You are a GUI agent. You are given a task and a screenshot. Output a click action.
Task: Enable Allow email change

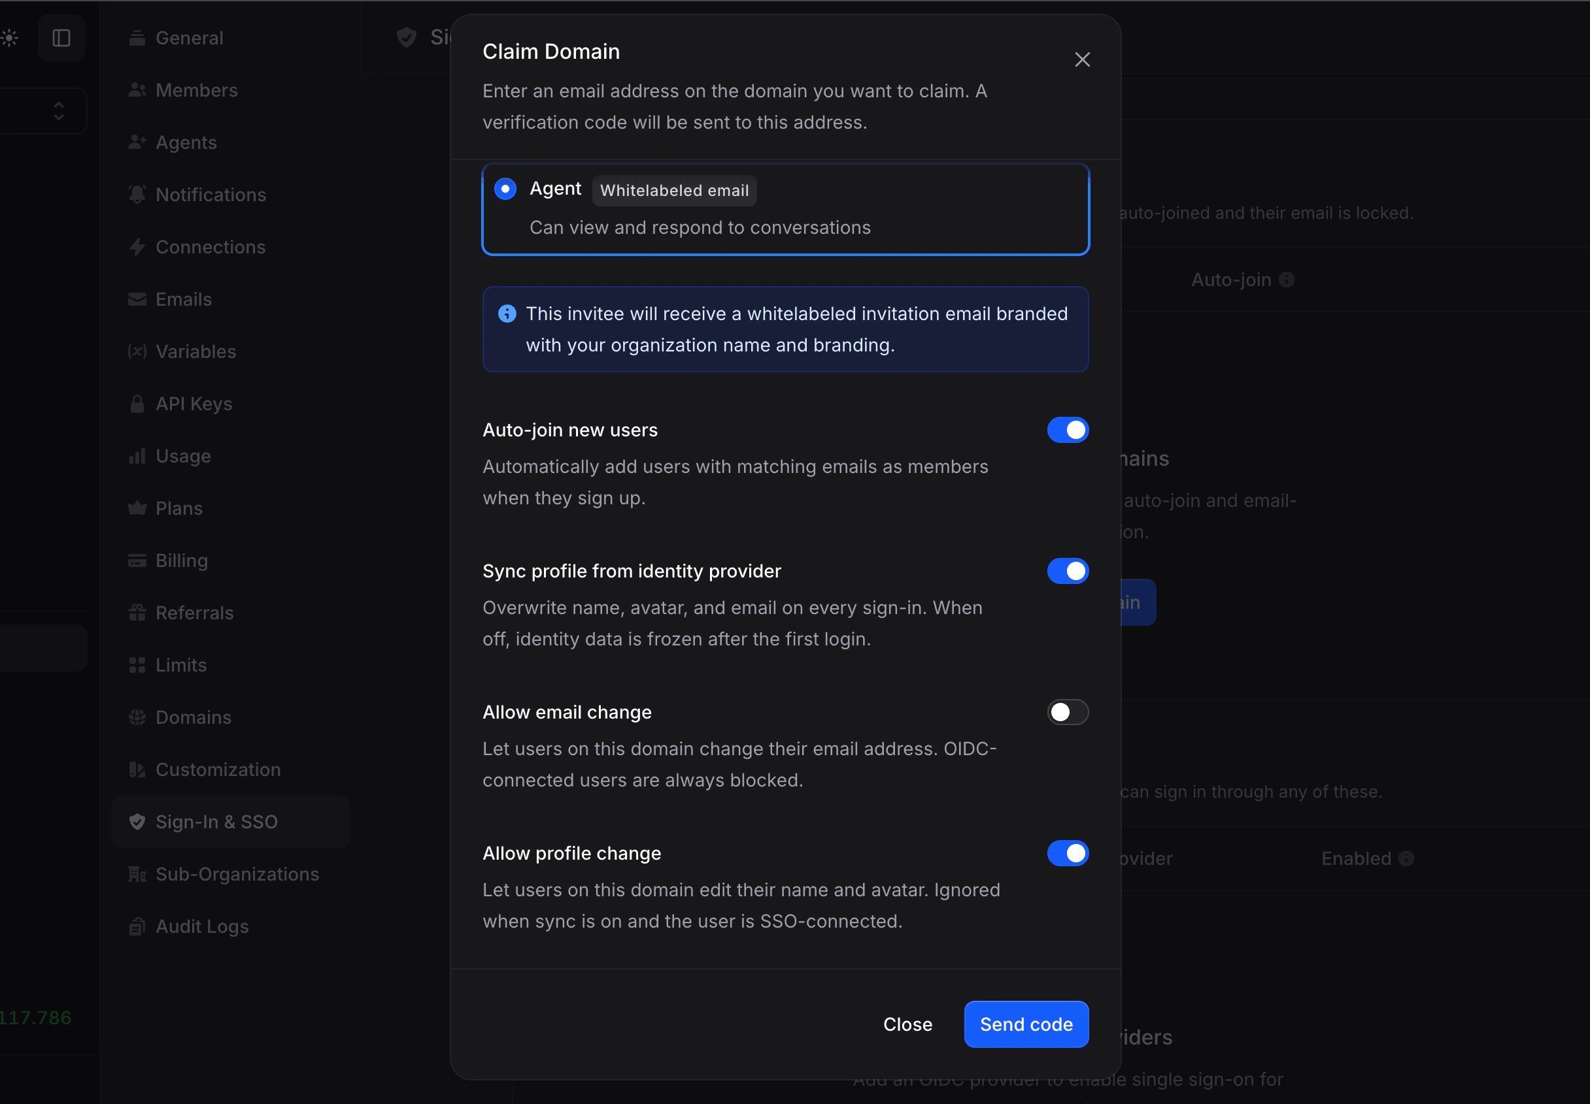[1067, 712]
